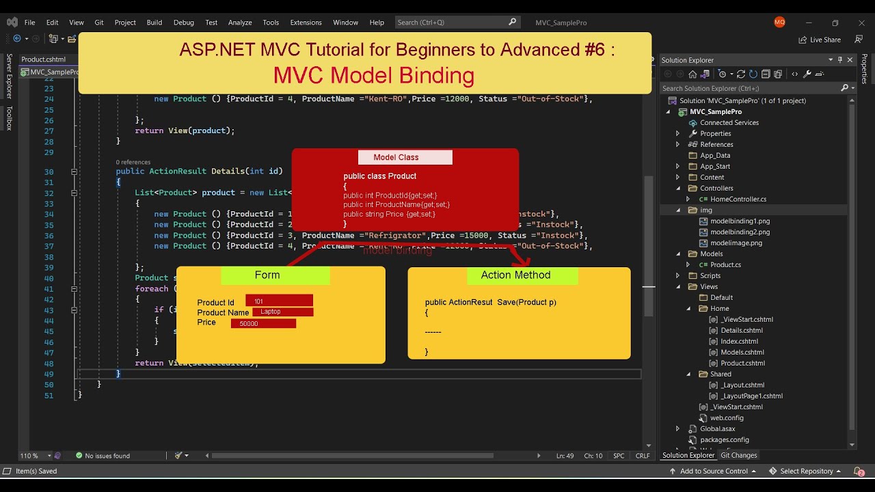
Task: Click the Solution Explorer back arrow icon
Action: point(667,74)
